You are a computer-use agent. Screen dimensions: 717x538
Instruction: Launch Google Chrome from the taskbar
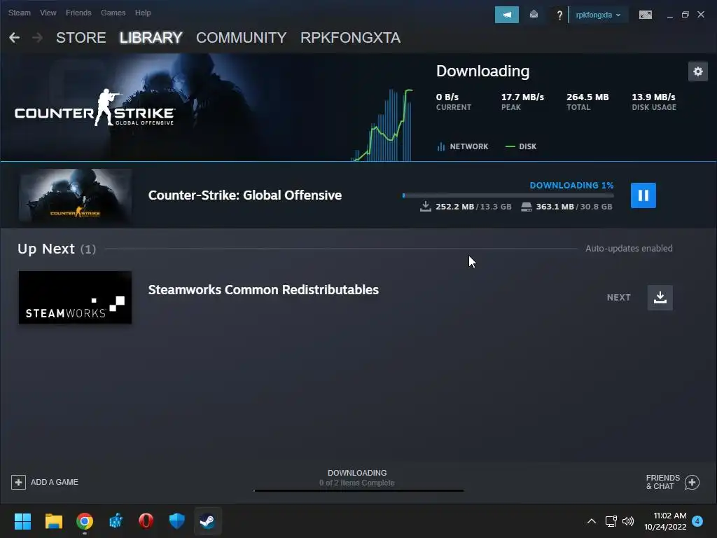[x=85, y=521]
